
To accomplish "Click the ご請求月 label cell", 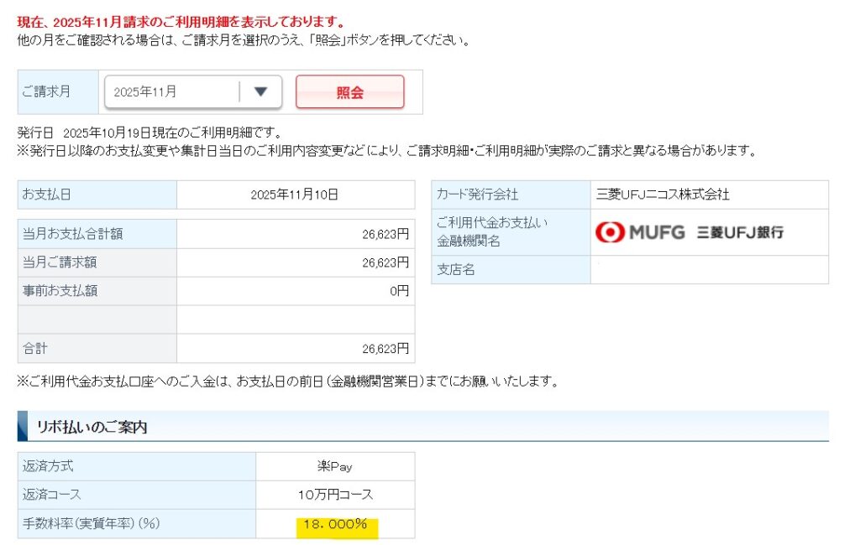I will coord(46,91).
